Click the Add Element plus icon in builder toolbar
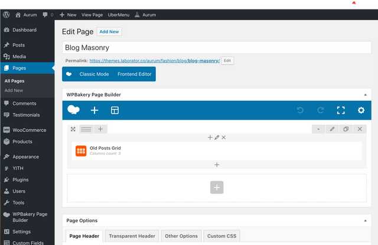 (94, 110)
